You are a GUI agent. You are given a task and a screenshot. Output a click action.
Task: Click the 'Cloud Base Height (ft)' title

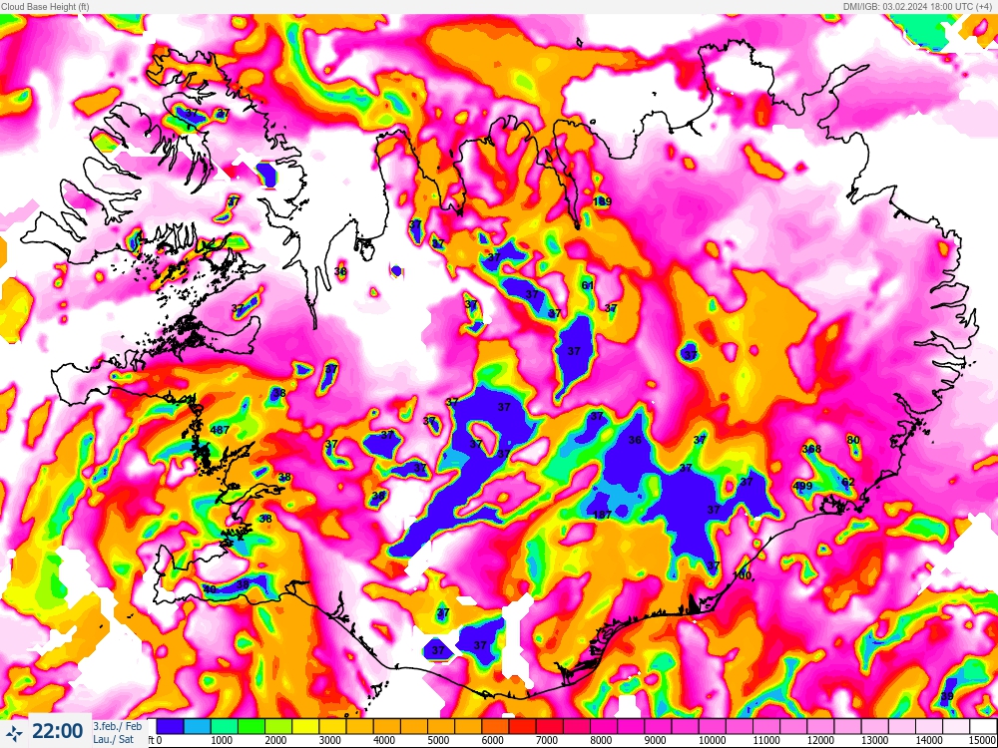(x=45, y=6)
